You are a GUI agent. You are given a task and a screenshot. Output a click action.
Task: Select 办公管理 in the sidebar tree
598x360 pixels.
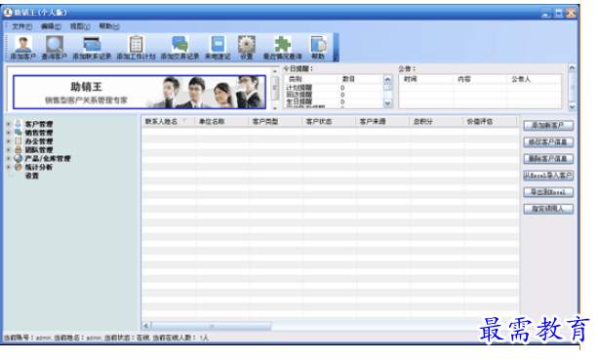point(39,141)
